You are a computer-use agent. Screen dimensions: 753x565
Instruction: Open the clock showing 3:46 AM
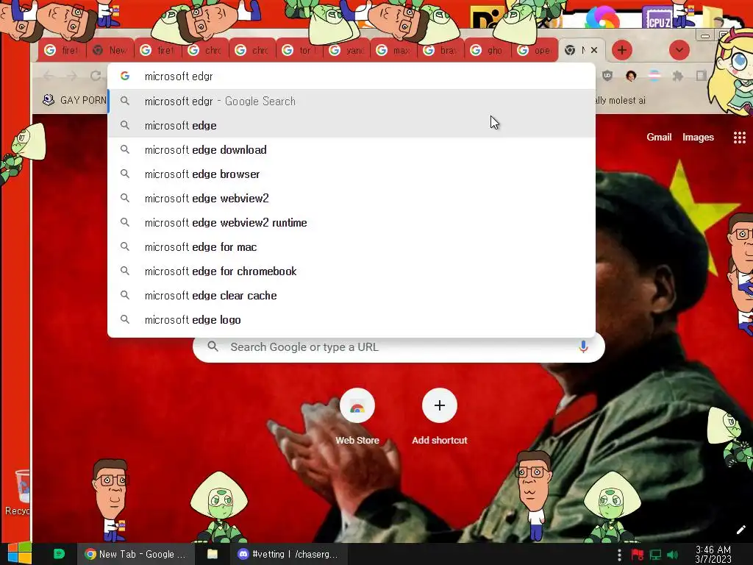[x=713, y=554]
